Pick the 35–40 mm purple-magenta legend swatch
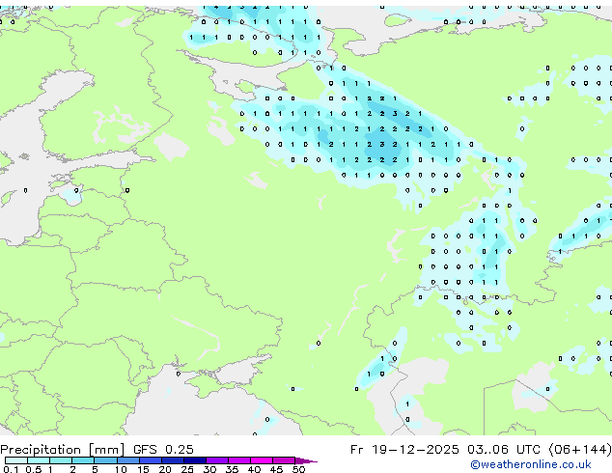 point(238,460)
